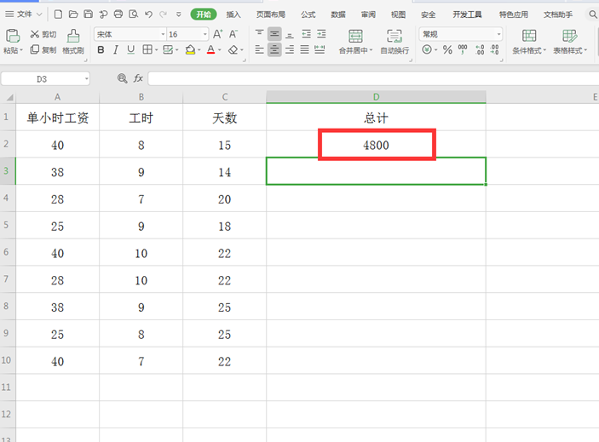
Task: Apply the red font color swatch
Action: tap(210, 49)
